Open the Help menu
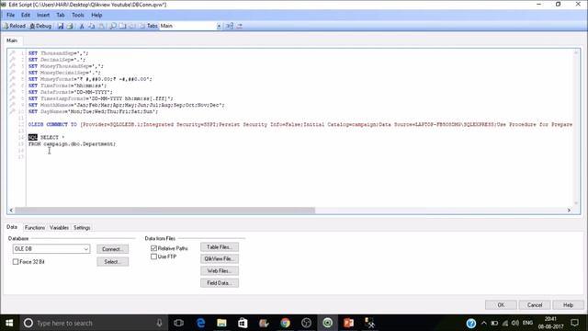Viewport: 588px width, 331px height. tap(96, 15)
